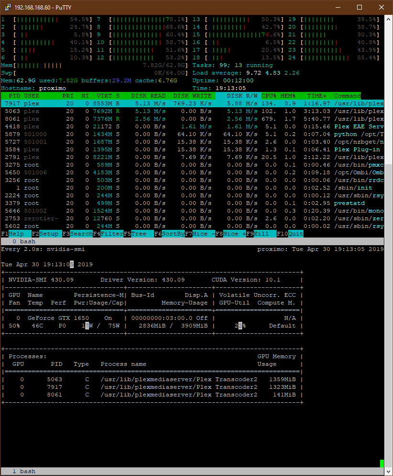The image size is (393, 476).
Task: Select process row PID 7917
Action: point(192,103)
